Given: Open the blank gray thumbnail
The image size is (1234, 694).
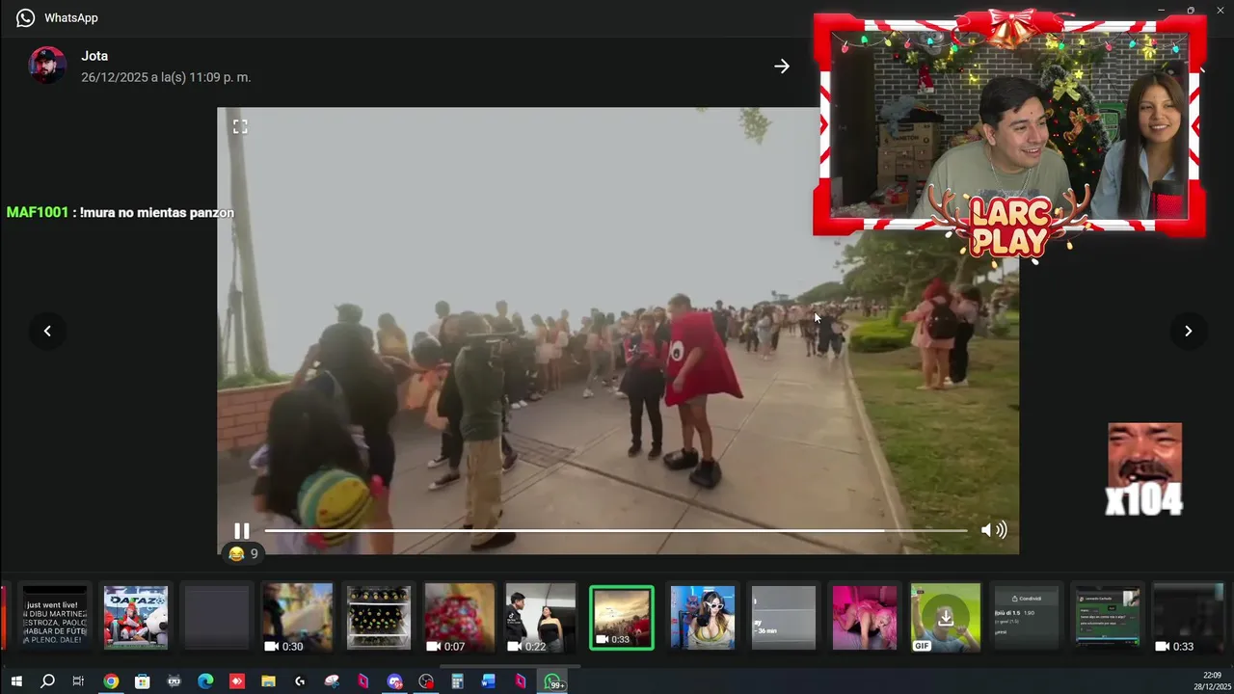Looking at the screenshot, I should 217,618.
